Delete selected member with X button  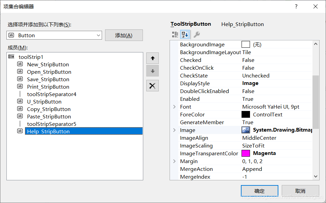pos(152,86)
